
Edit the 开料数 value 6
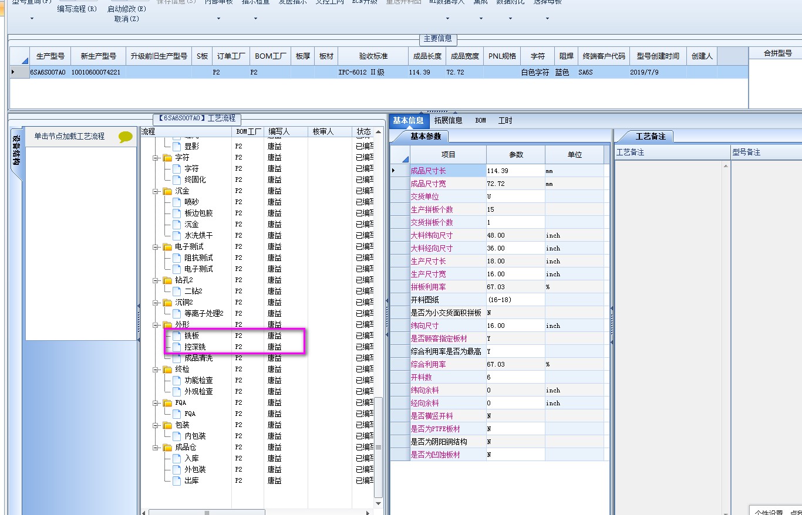click(x=515, y=377)
